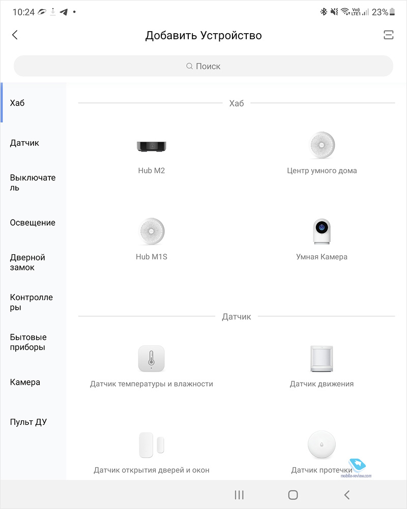Image resolution: width=407 pixels, height=509 pixels.
Task: Choose the door and window sensor icon
Action: [151, 445]
